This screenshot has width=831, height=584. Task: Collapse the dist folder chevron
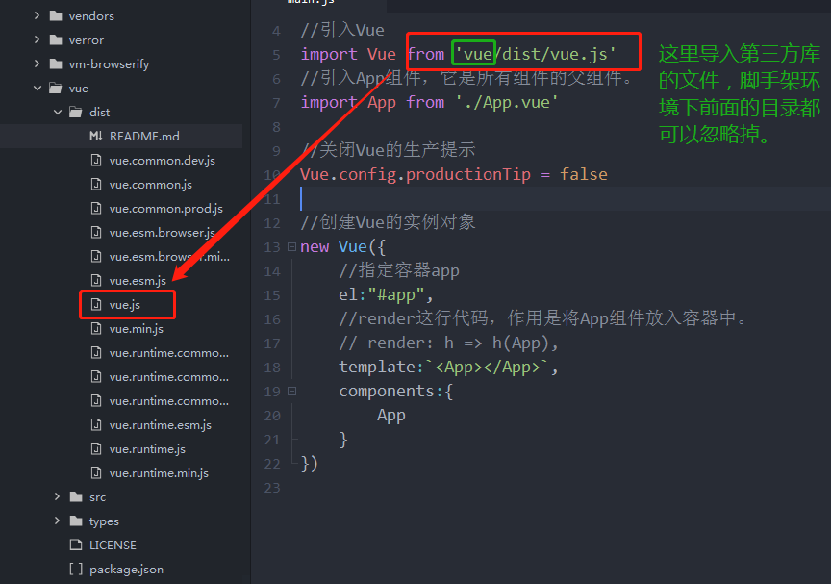(58, 112)
